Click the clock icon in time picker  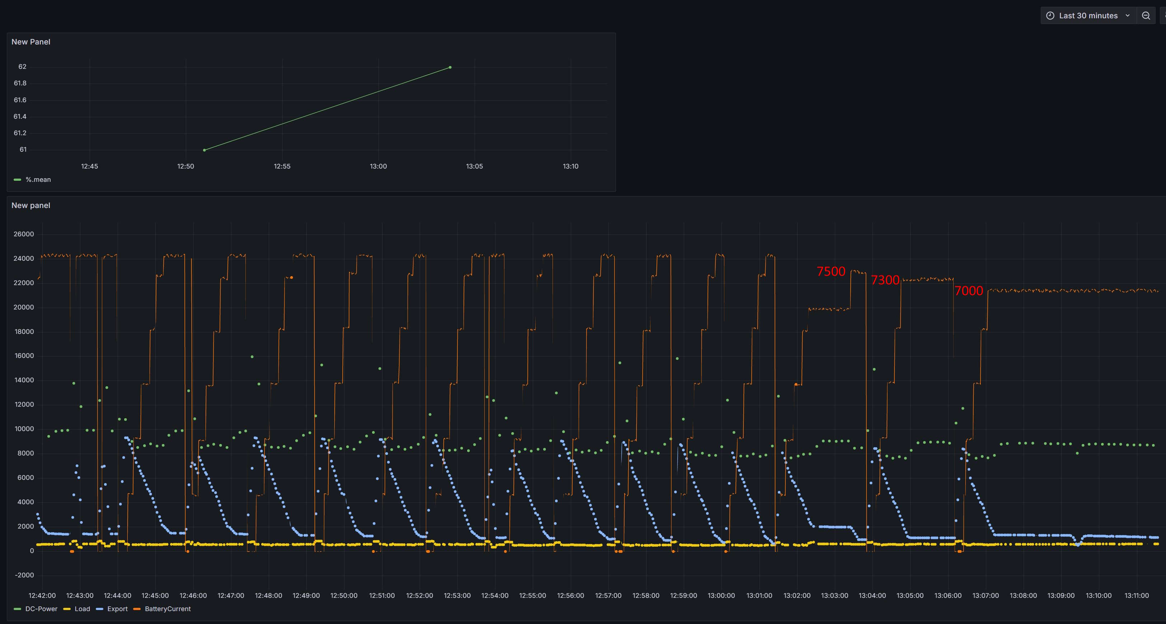1050,15
